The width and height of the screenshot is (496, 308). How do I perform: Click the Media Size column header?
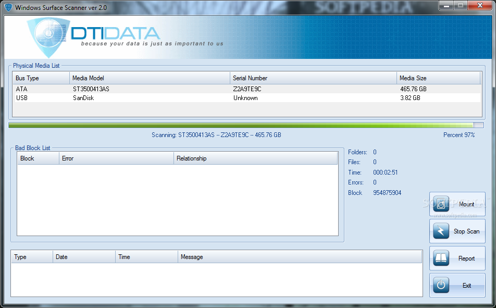coord(439,78)
